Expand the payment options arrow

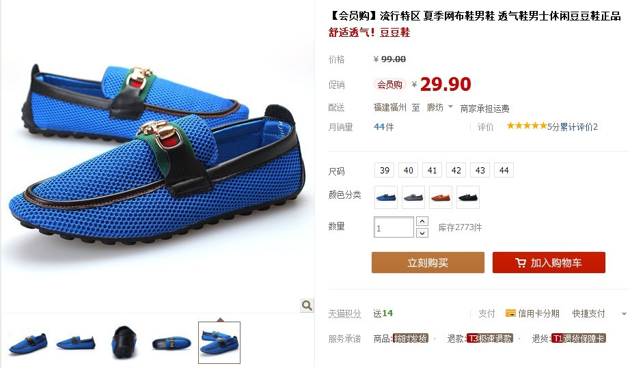click(624, 314)
